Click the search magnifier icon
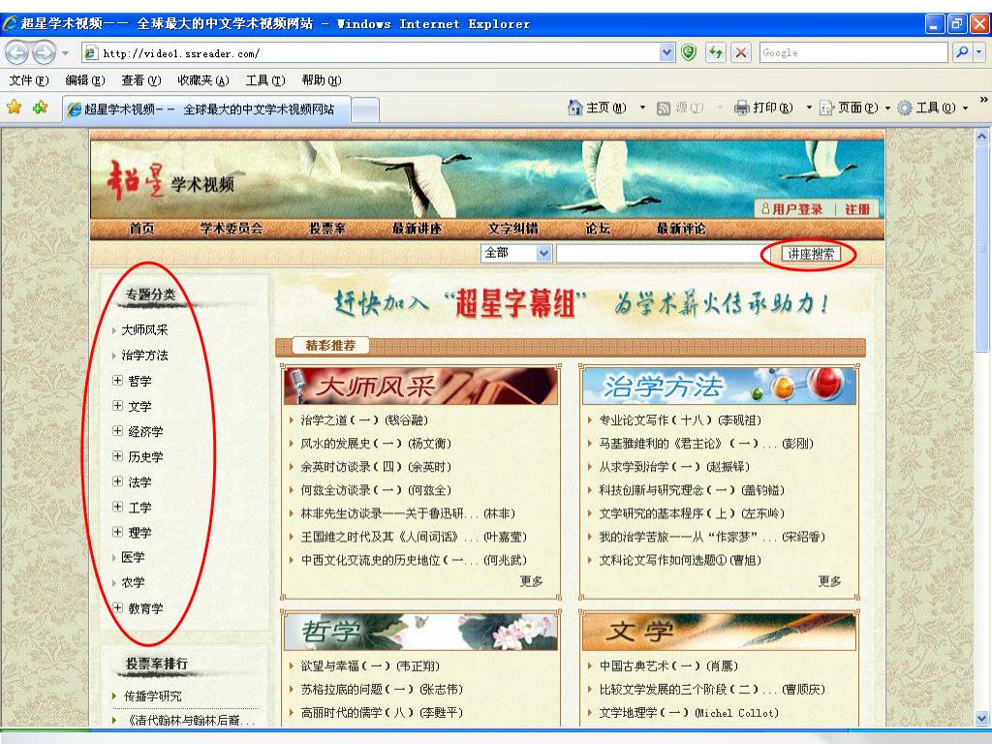This screenshot has width=992, height=744. point(962,52)
